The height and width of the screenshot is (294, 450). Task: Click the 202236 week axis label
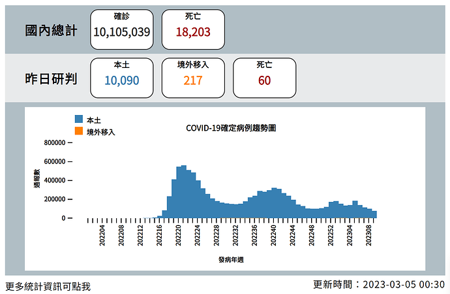[x=254, y=235]
